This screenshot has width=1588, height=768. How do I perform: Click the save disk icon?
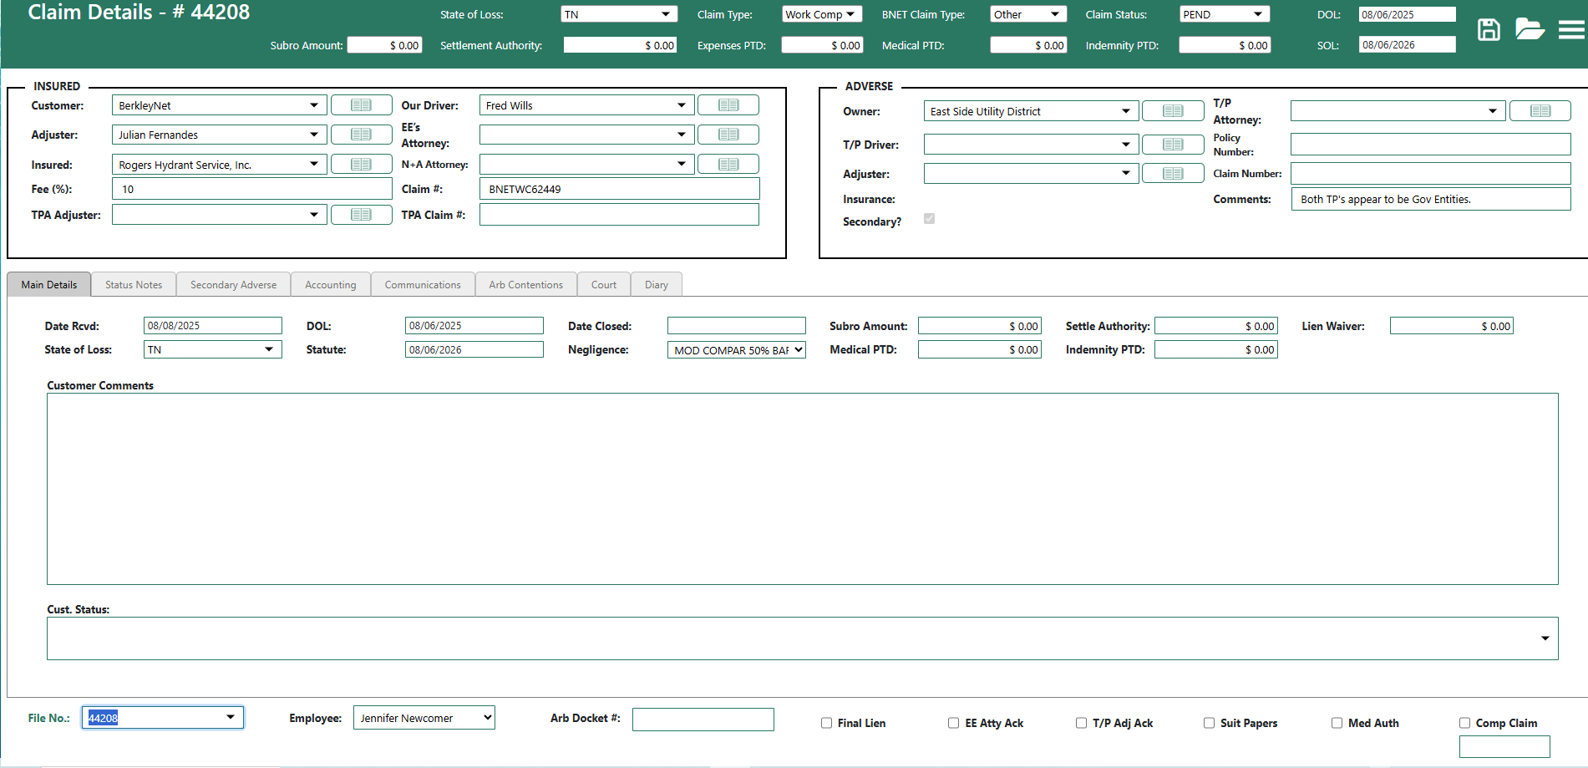(1489, 30)
